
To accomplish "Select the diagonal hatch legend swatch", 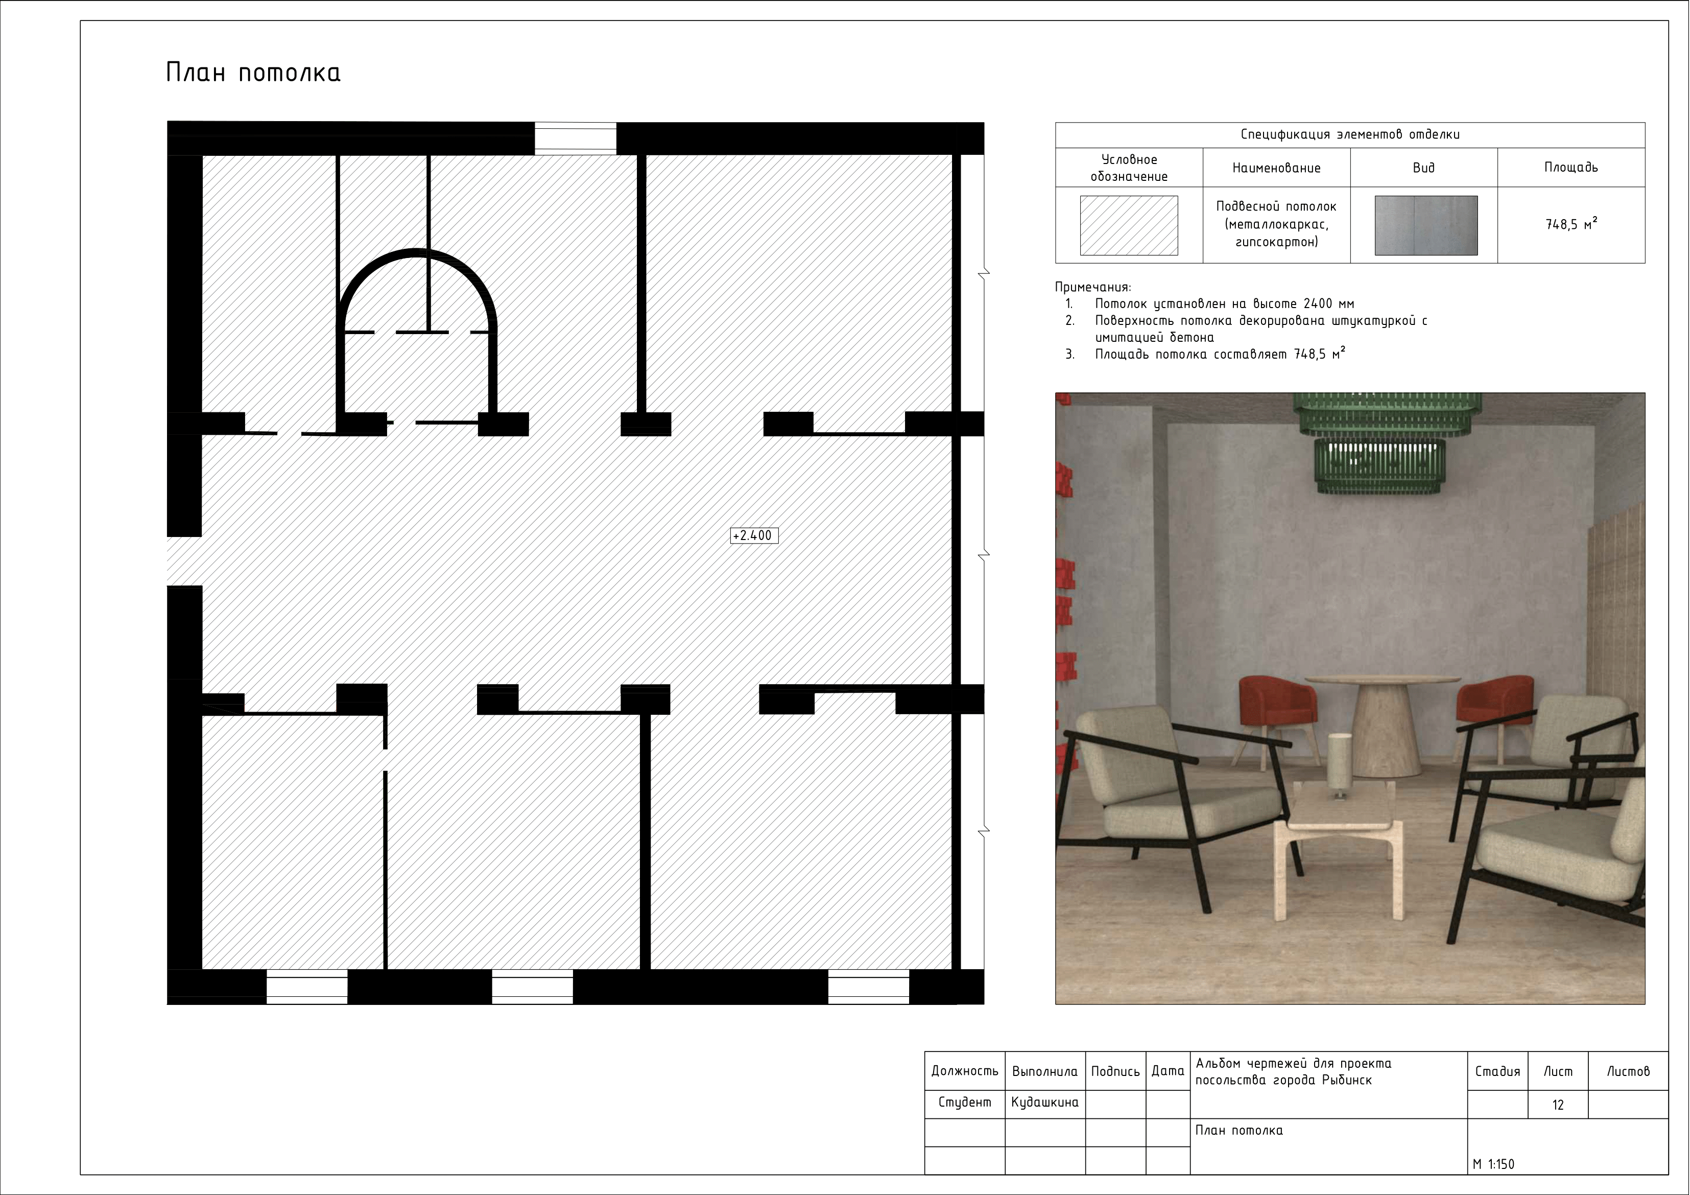I will (x=1128, y=225).
